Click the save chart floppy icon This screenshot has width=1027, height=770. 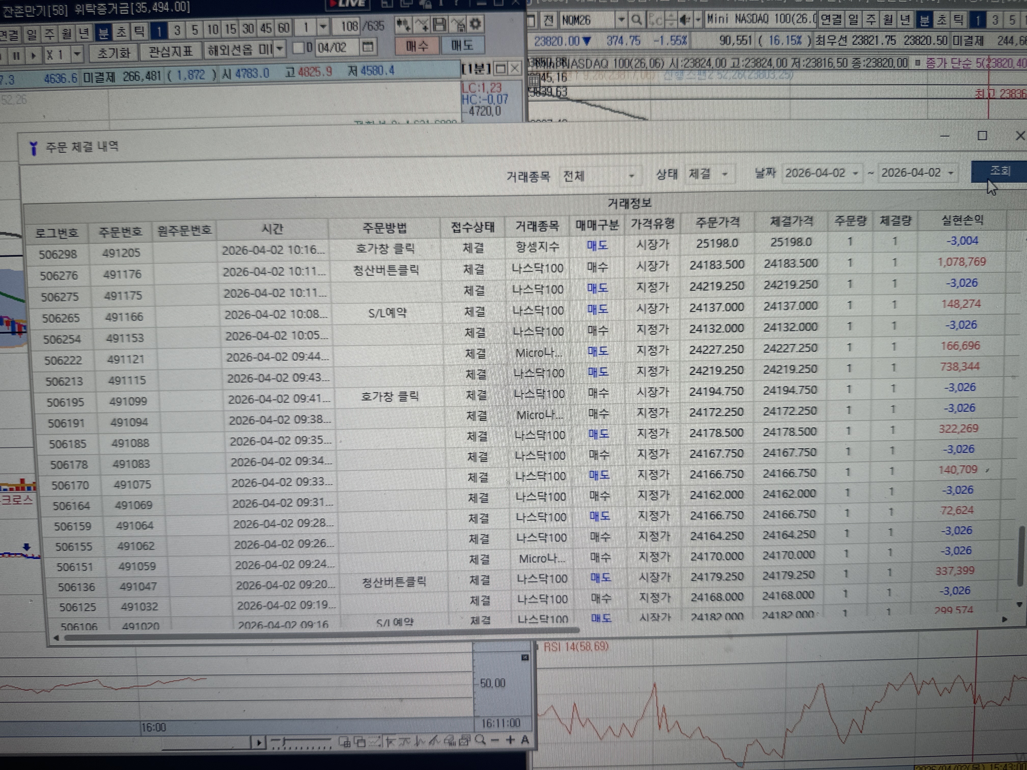tap(440, 25)
